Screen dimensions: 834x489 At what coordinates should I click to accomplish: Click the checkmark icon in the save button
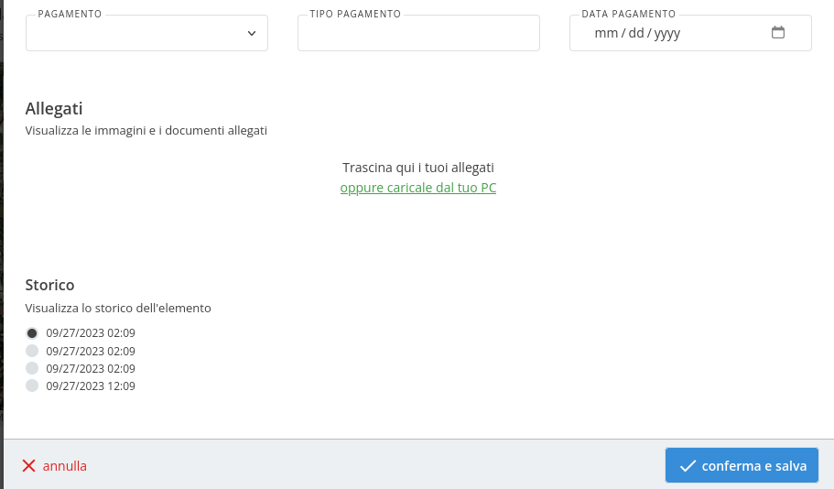click(x=688, y=466)
